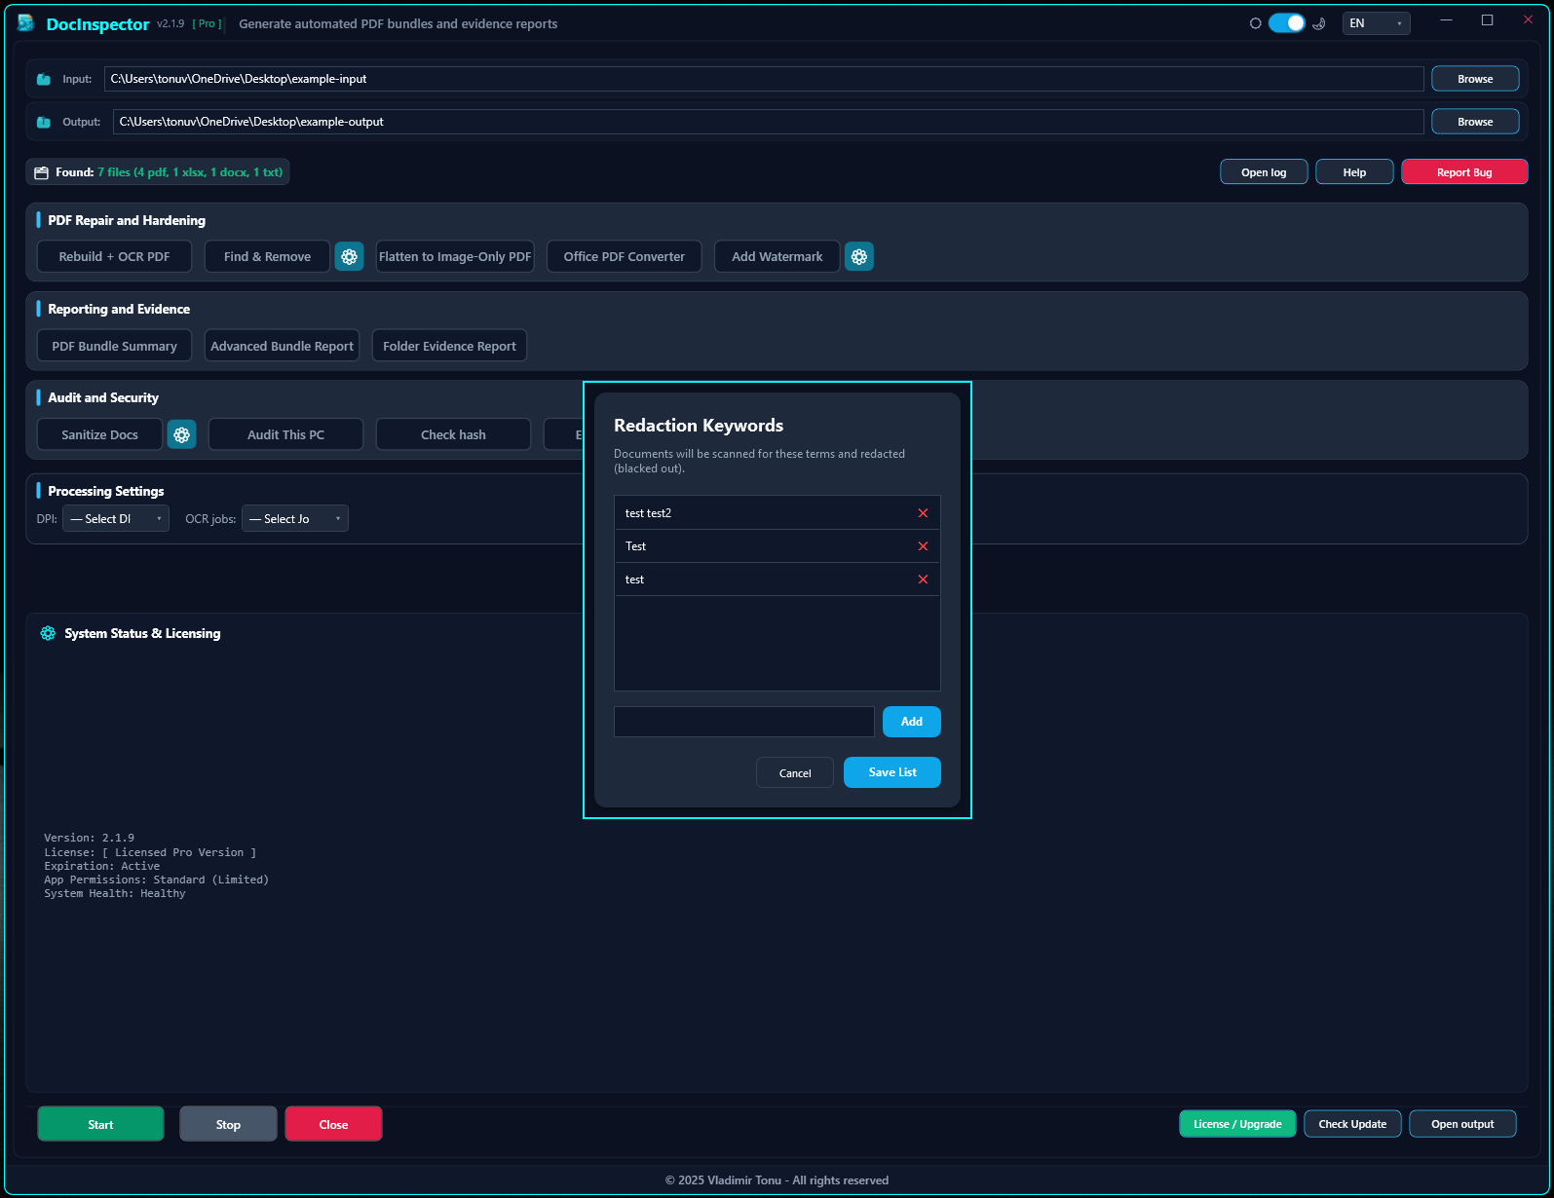1554x1198 pixels.
Task: Click Add to insert keyword
Action: [x=911, y=722]
